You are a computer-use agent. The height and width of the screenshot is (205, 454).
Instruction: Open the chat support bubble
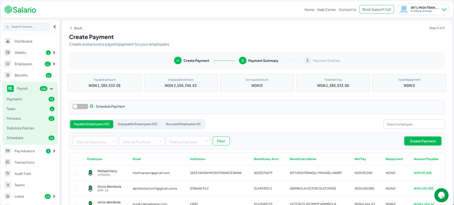coord(441,195)
